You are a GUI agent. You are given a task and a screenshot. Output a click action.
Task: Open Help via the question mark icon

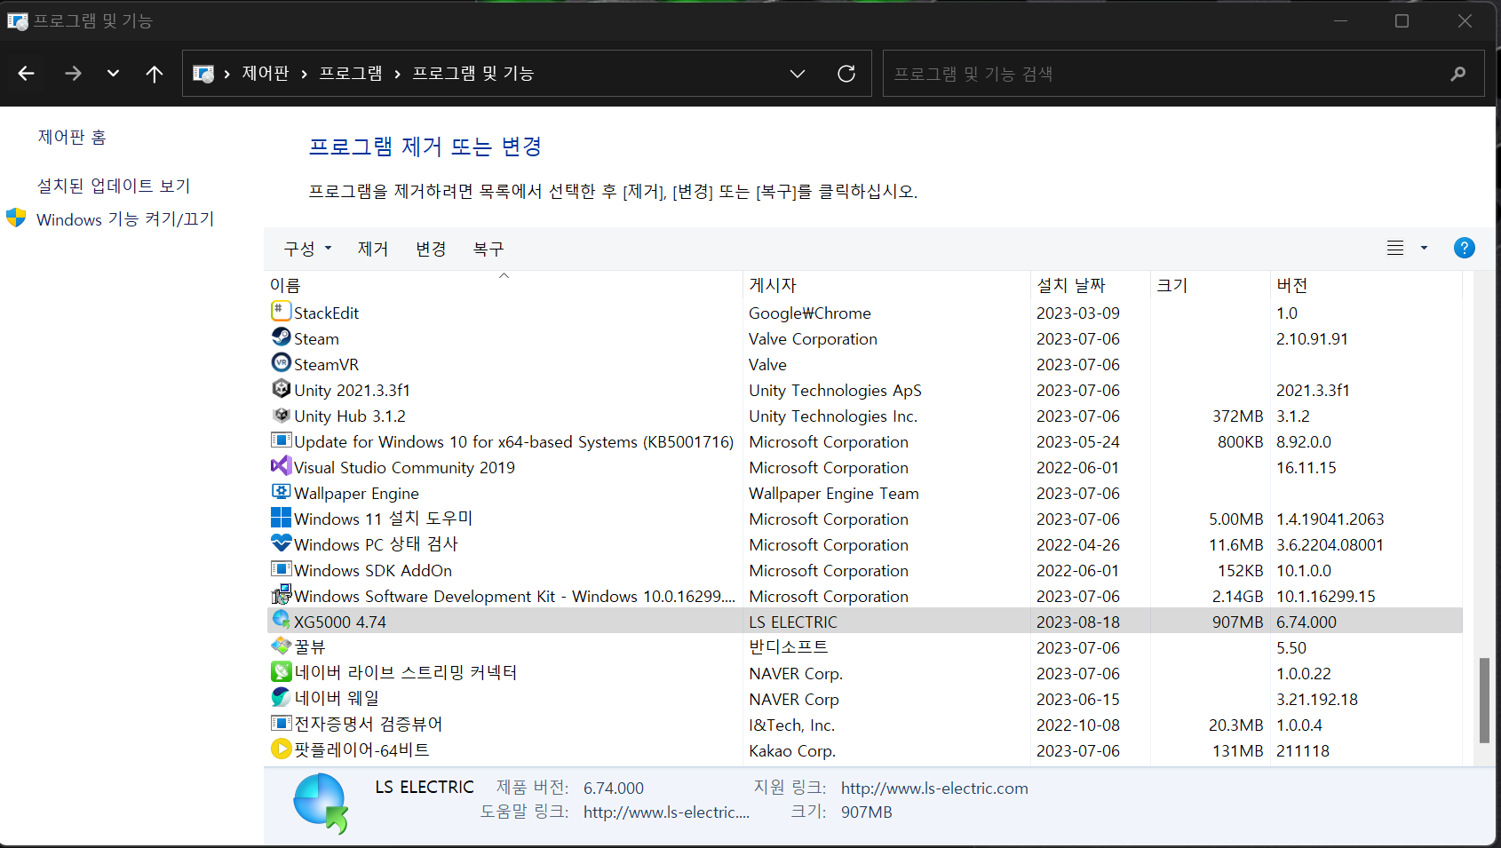[1464, 248]
